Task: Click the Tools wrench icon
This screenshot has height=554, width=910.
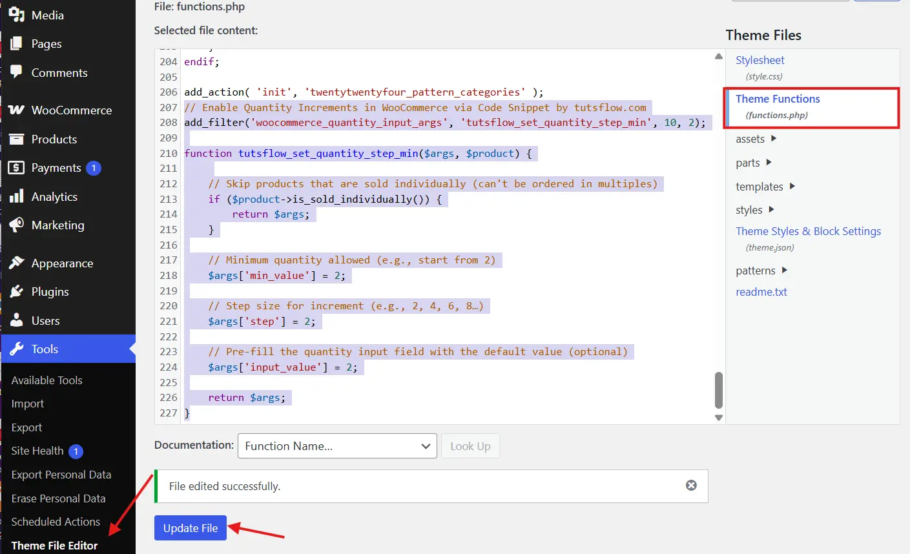Action: (17, 349)
